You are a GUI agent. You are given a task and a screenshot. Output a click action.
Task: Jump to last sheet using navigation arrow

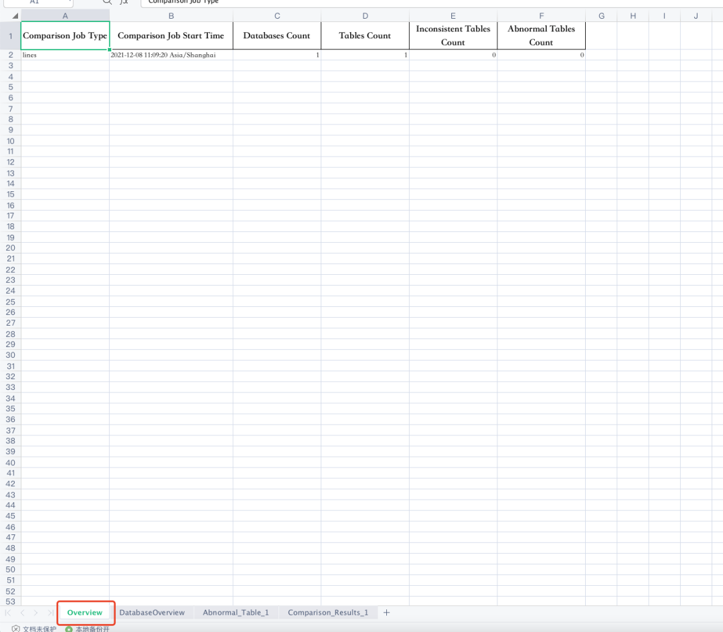tap(50, 613)
